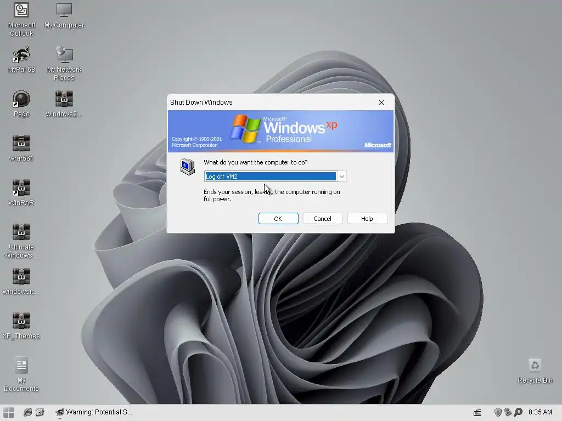Click the Windows XP Professional banner
The height and width of the screenshot is (421, 562).
(x=280, y=131)
